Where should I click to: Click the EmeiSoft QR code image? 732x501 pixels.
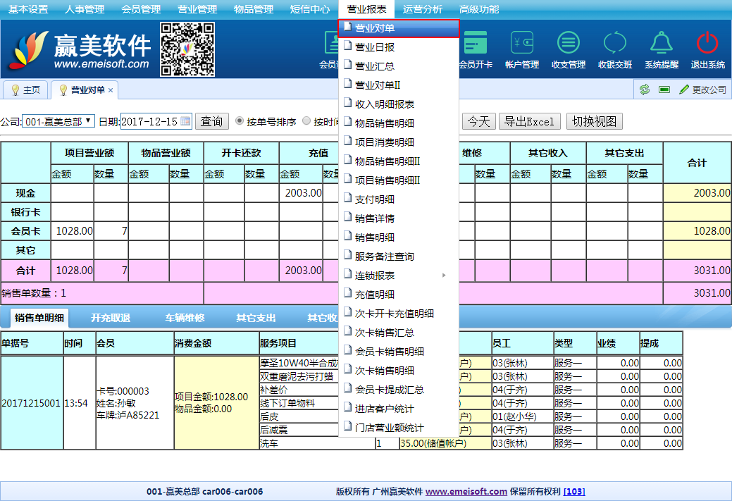pos(187,49)
